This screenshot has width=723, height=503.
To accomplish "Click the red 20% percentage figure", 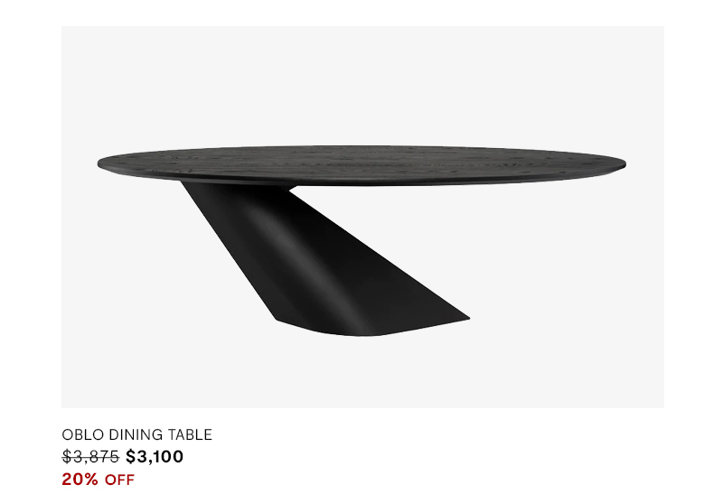I will pyautogui.click(x=80, y=480).
